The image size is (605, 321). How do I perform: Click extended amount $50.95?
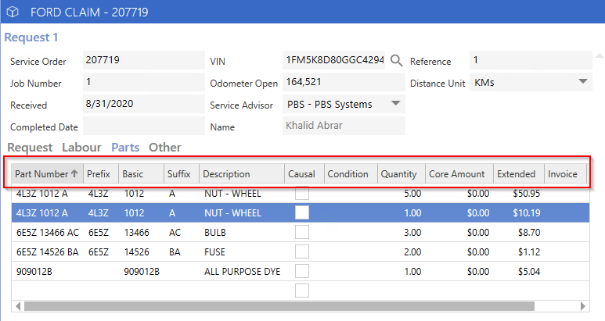pyautogui.click(x=526, y=194)
